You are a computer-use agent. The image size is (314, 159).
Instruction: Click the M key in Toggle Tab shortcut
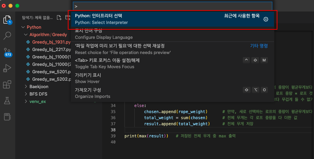[264, 60]
